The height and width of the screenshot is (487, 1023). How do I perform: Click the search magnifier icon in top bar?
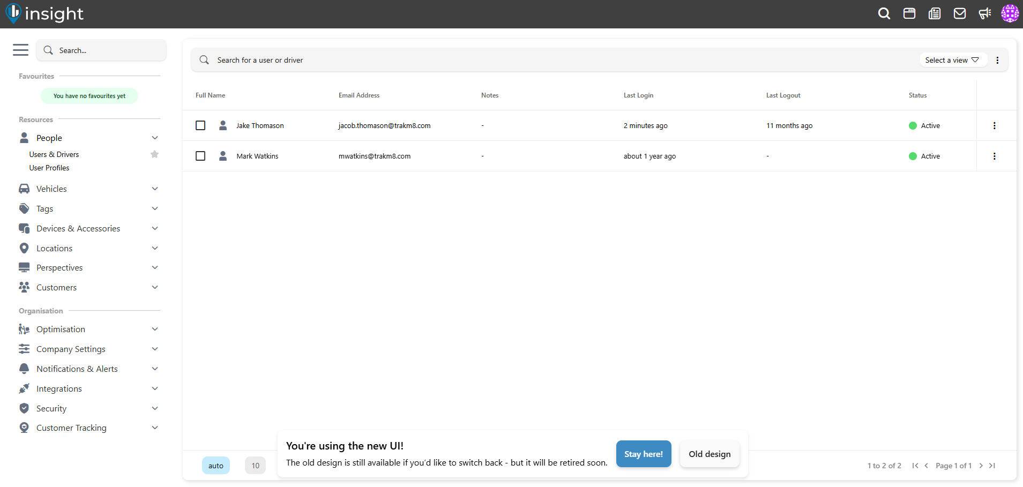[x=884, y=14]
